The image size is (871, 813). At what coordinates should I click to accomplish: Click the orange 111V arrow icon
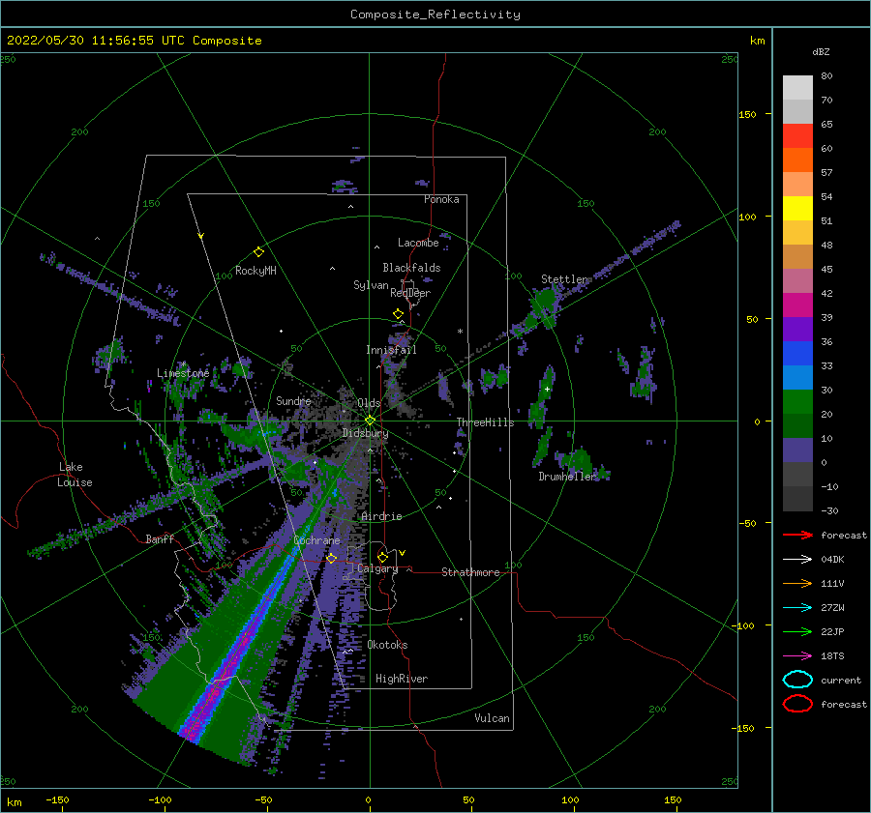797,583
